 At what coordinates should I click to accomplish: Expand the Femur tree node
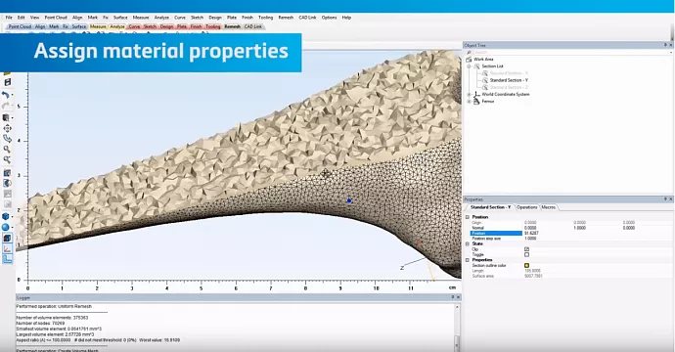[x=470, y=102]
